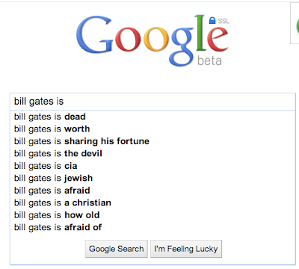This screenshot has height=269, width=299.
Task: Click the partial green logo at right edge
Action: coord(297,26)
